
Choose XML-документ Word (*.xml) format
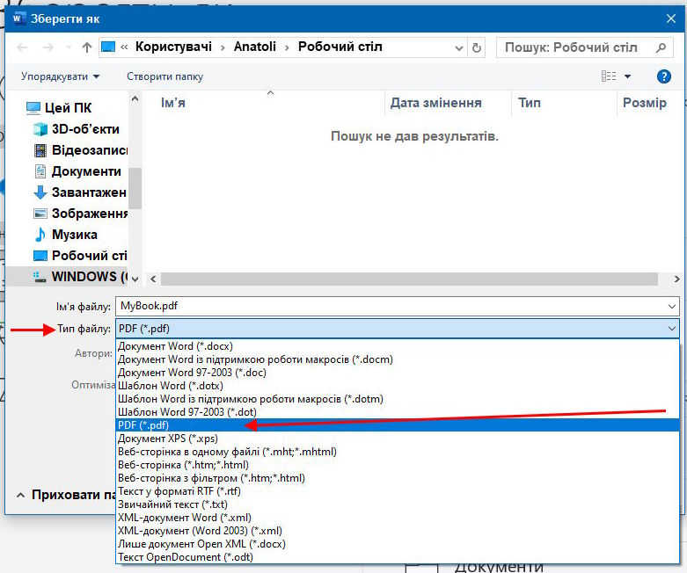coord(398,518)
